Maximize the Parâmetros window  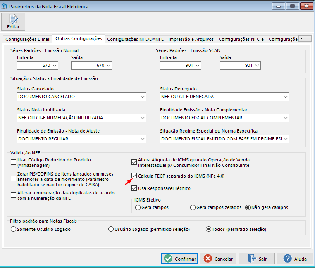point(292,7)
